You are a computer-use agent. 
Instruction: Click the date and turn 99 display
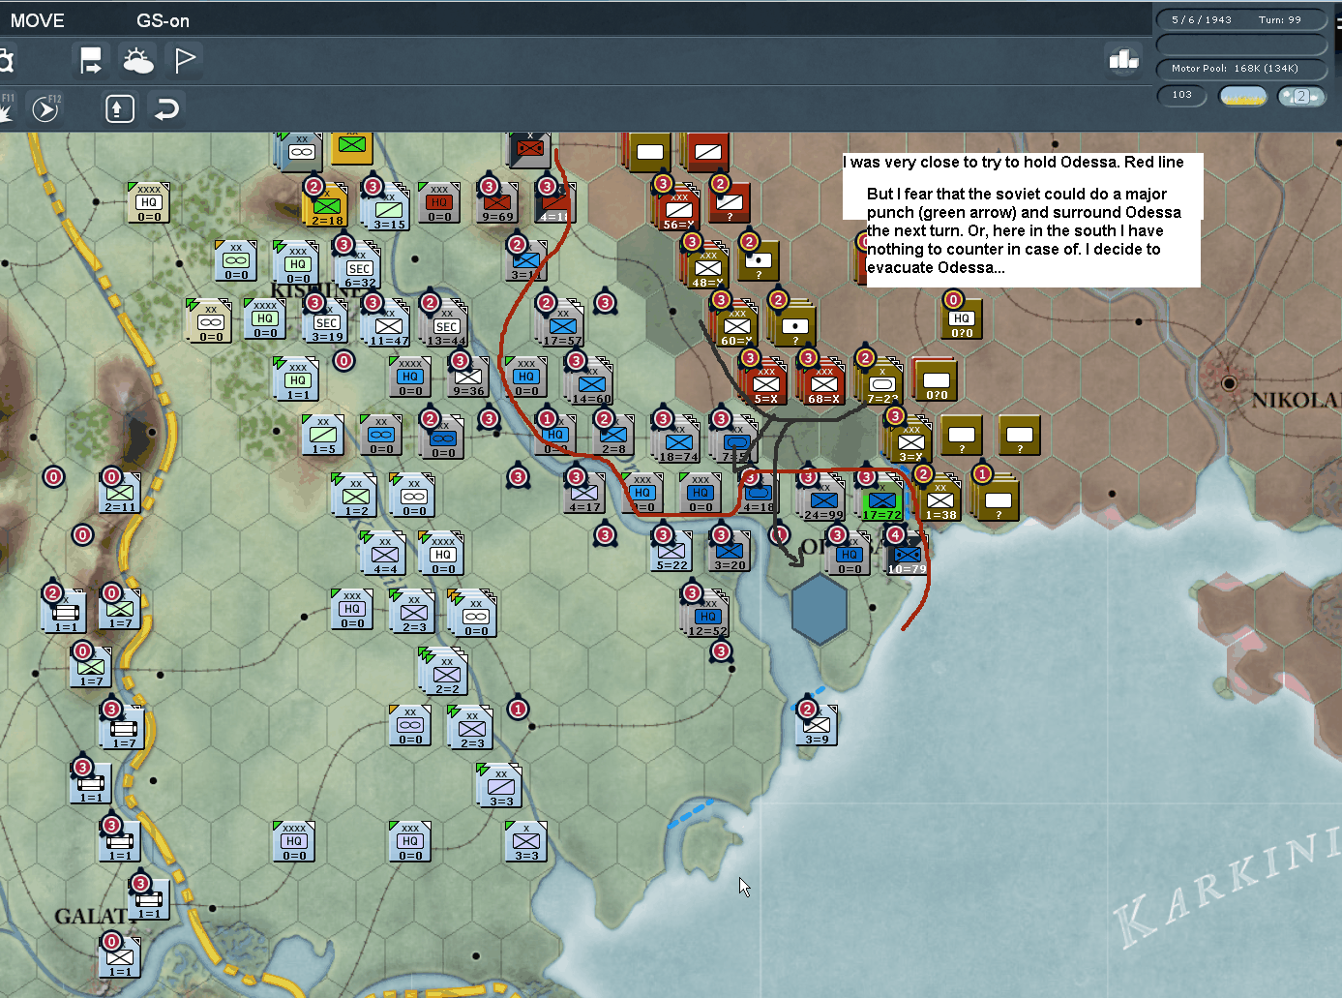1241,19
